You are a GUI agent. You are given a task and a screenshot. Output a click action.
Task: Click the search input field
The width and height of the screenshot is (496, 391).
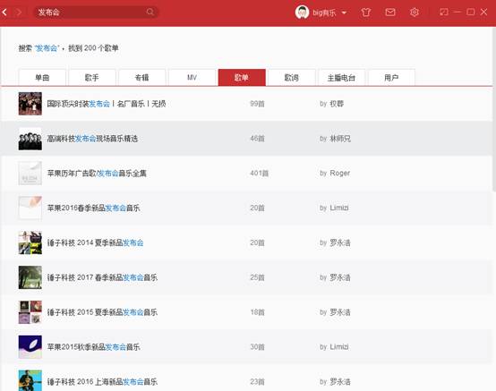[x=90, y=13]
